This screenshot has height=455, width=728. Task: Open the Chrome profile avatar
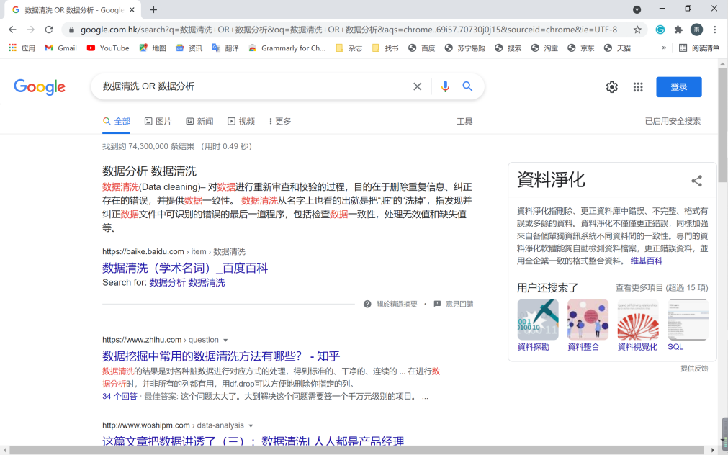click(696, 30)
